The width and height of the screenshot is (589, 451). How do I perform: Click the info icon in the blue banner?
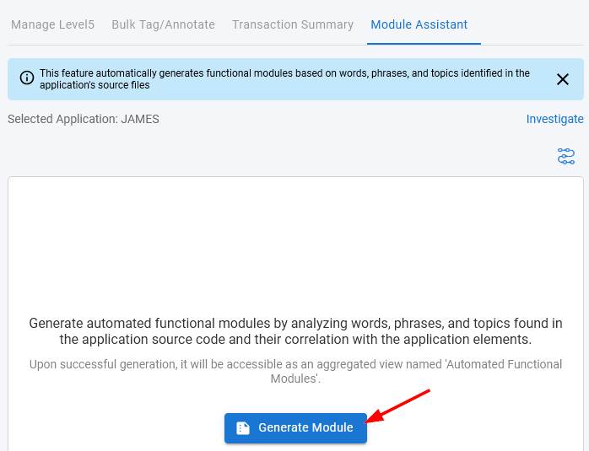pyautogui.click(x=27, y=78)
